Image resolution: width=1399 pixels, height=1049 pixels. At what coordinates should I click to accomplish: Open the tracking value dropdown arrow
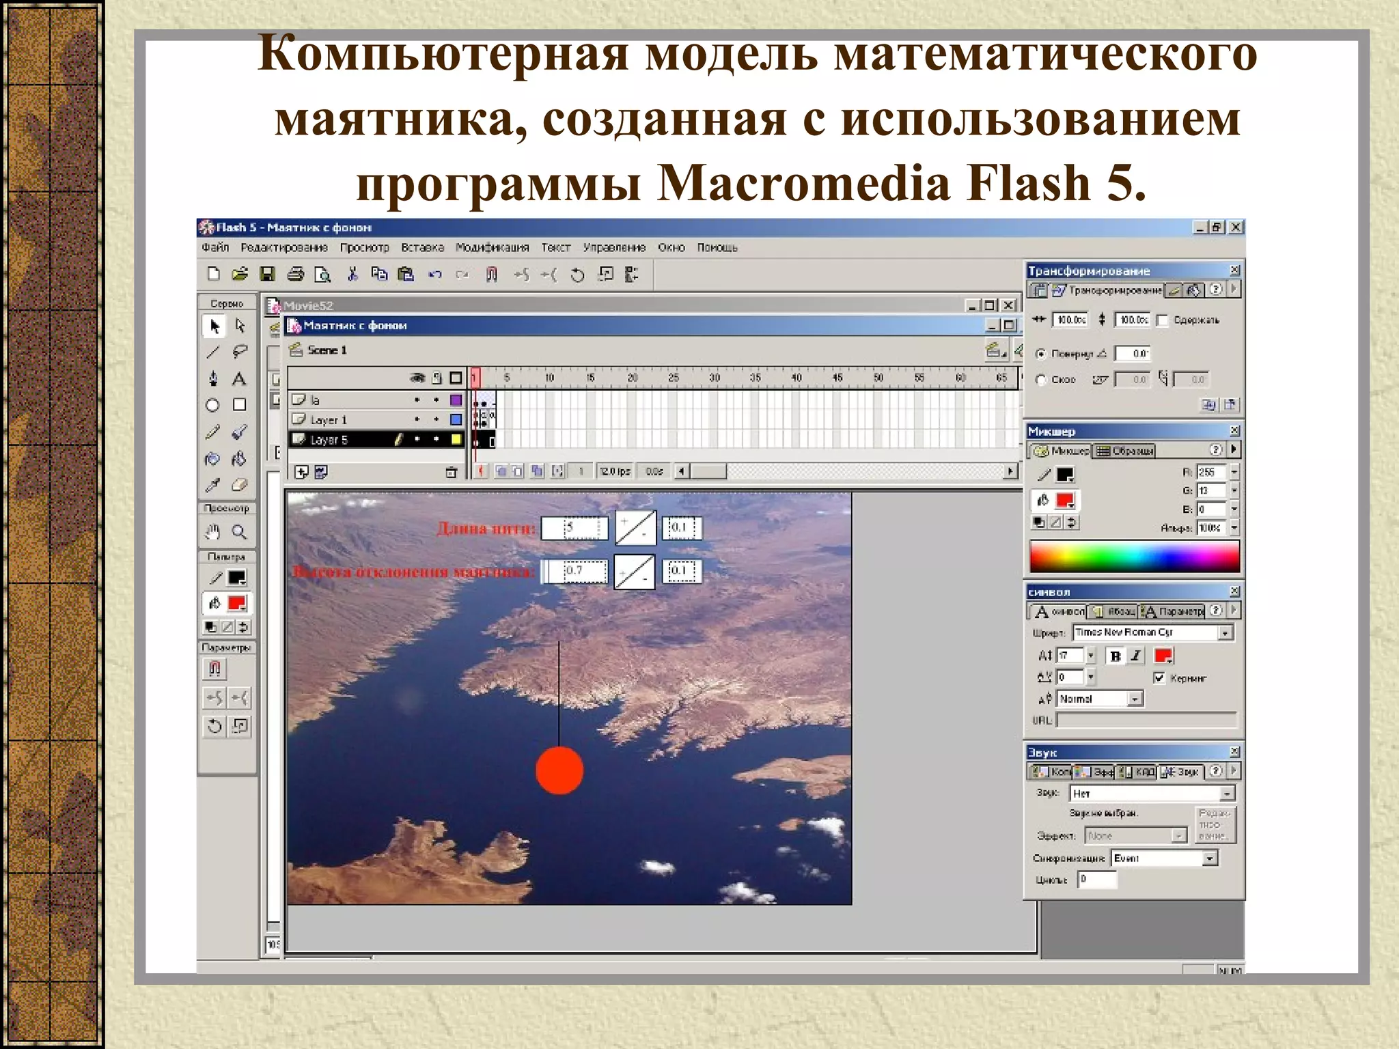point(1091,677)
